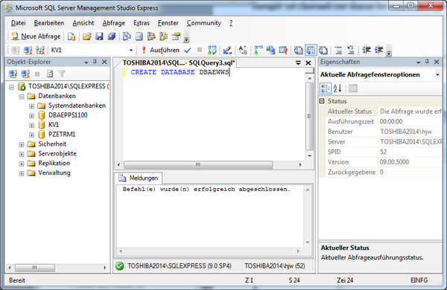The image size is (447, 290).
Task: Open the Aktuelle Abfragefensteroptionen dropdown
Action: tap(437, 75)
